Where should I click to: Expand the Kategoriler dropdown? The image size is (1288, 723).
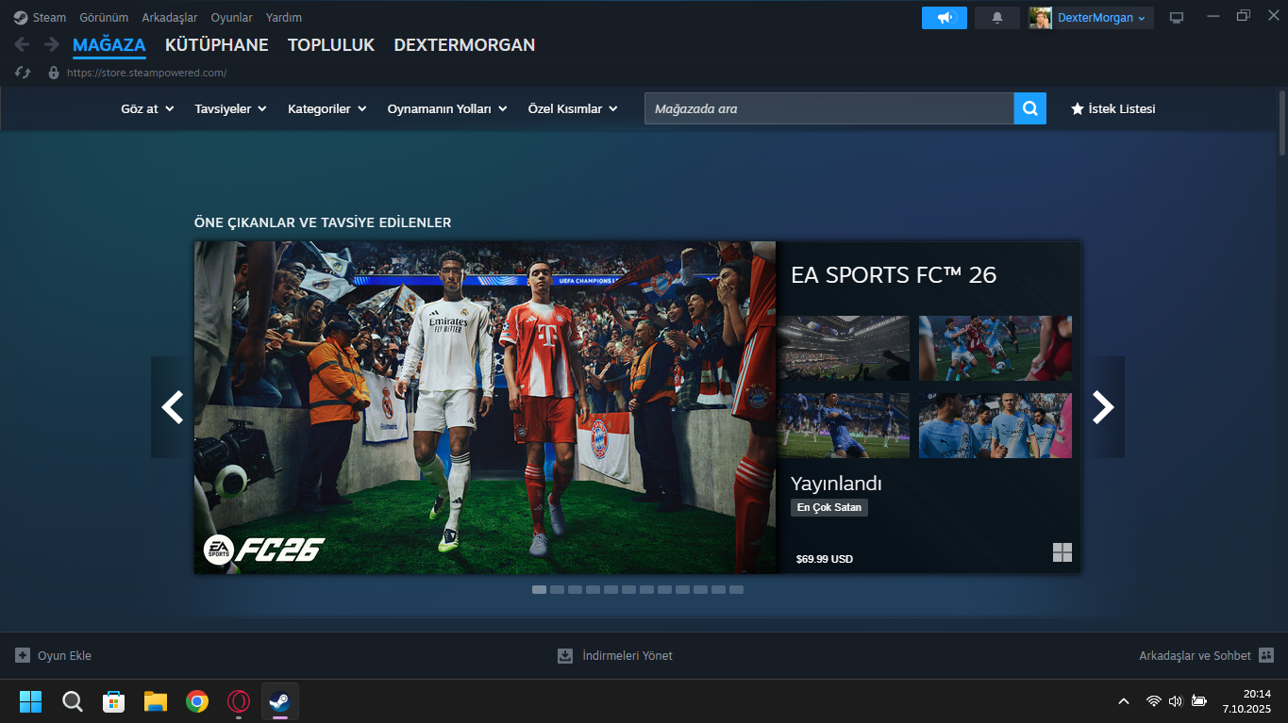(327, 108)
